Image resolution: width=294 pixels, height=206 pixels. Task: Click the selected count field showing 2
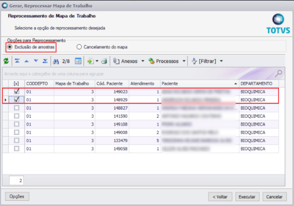(17, 180)
